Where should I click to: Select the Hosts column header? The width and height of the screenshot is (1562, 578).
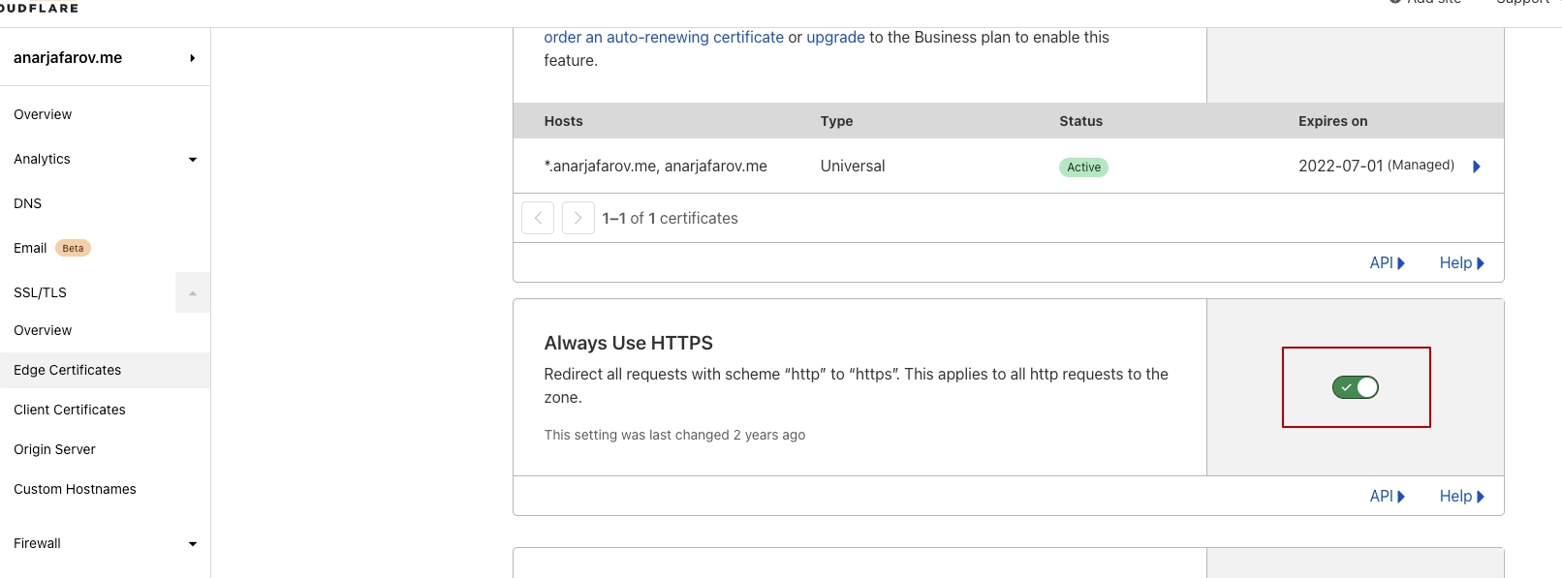point(564,121)
